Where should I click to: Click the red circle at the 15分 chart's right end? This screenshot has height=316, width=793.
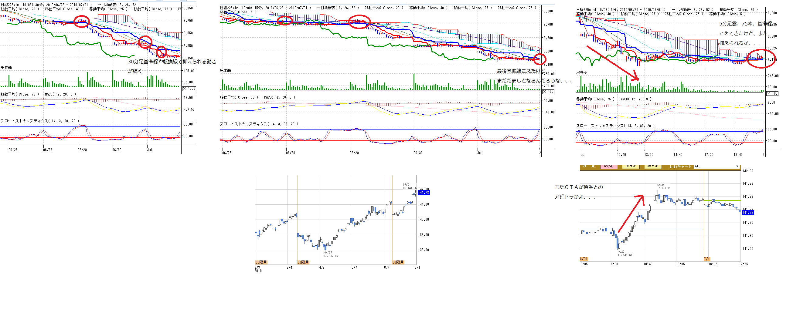(539, 59)
